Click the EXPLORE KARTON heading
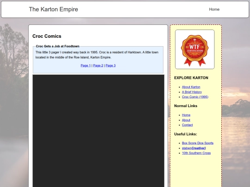This screenshot has height=187, width=250. [191, 78]
